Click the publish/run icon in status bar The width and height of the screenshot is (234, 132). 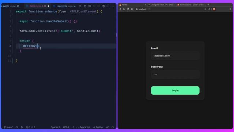[x=22, y=127]
